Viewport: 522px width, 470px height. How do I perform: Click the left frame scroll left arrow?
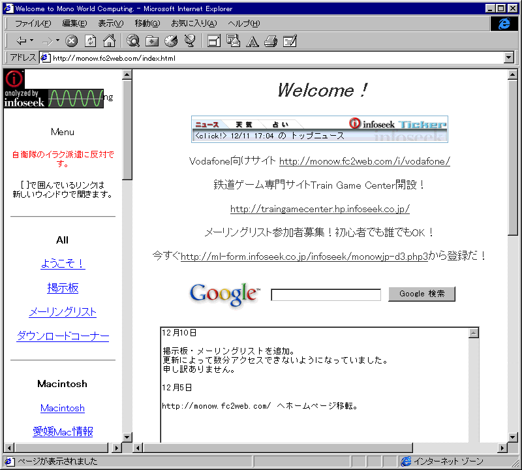pyautogui.click(x=9, y=448)
